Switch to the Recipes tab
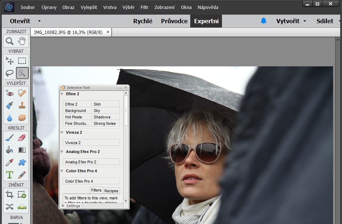 (x=111, y=191)
